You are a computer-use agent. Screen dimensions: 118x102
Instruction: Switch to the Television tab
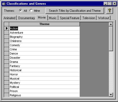(89, 18)
